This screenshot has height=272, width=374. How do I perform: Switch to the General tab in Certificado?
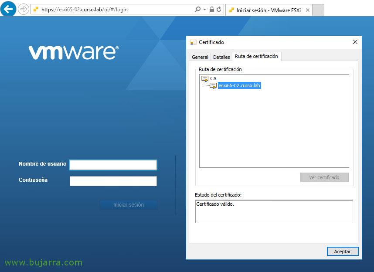tap(200, 57)
